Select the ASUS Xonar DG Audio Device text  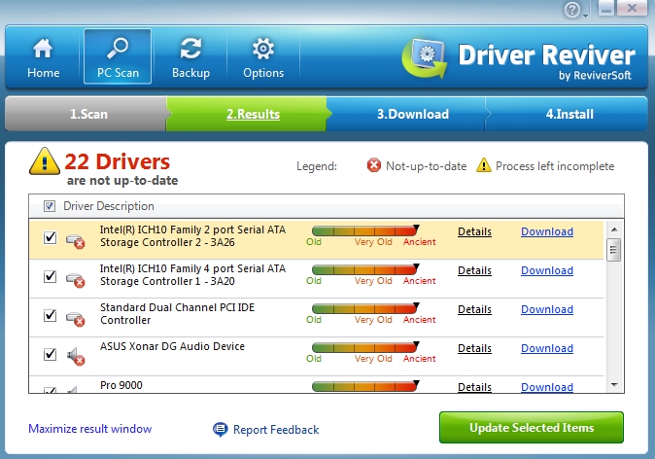point(172,346)
